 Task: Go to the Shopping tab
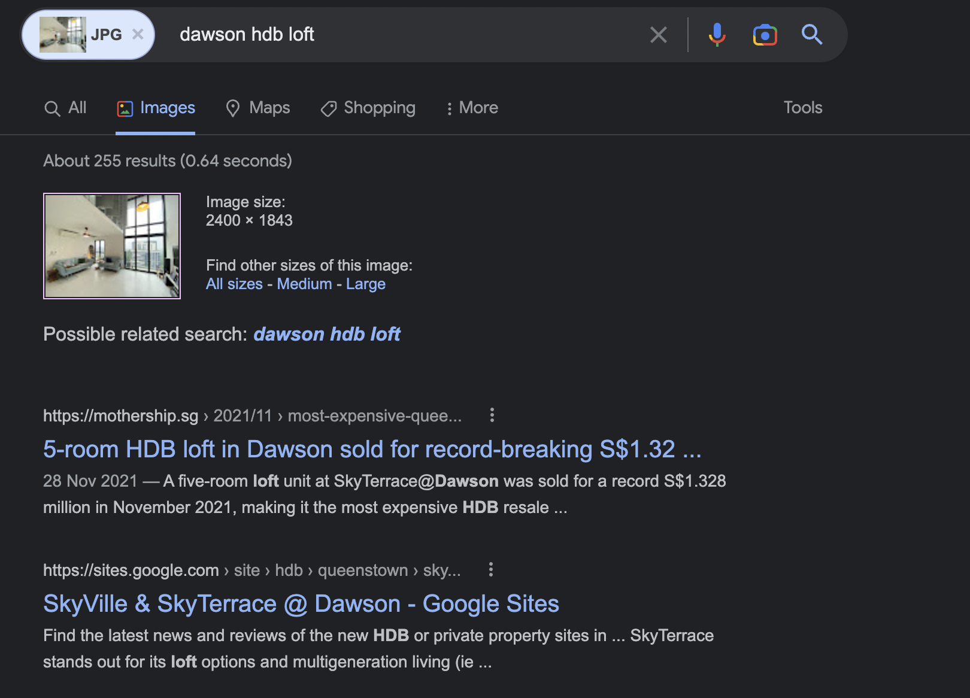368,108
